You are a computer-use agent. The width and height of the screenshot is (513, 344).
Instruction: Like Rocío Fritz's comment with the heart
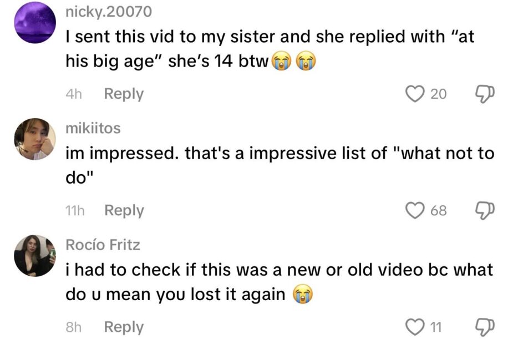click(414, 327)
